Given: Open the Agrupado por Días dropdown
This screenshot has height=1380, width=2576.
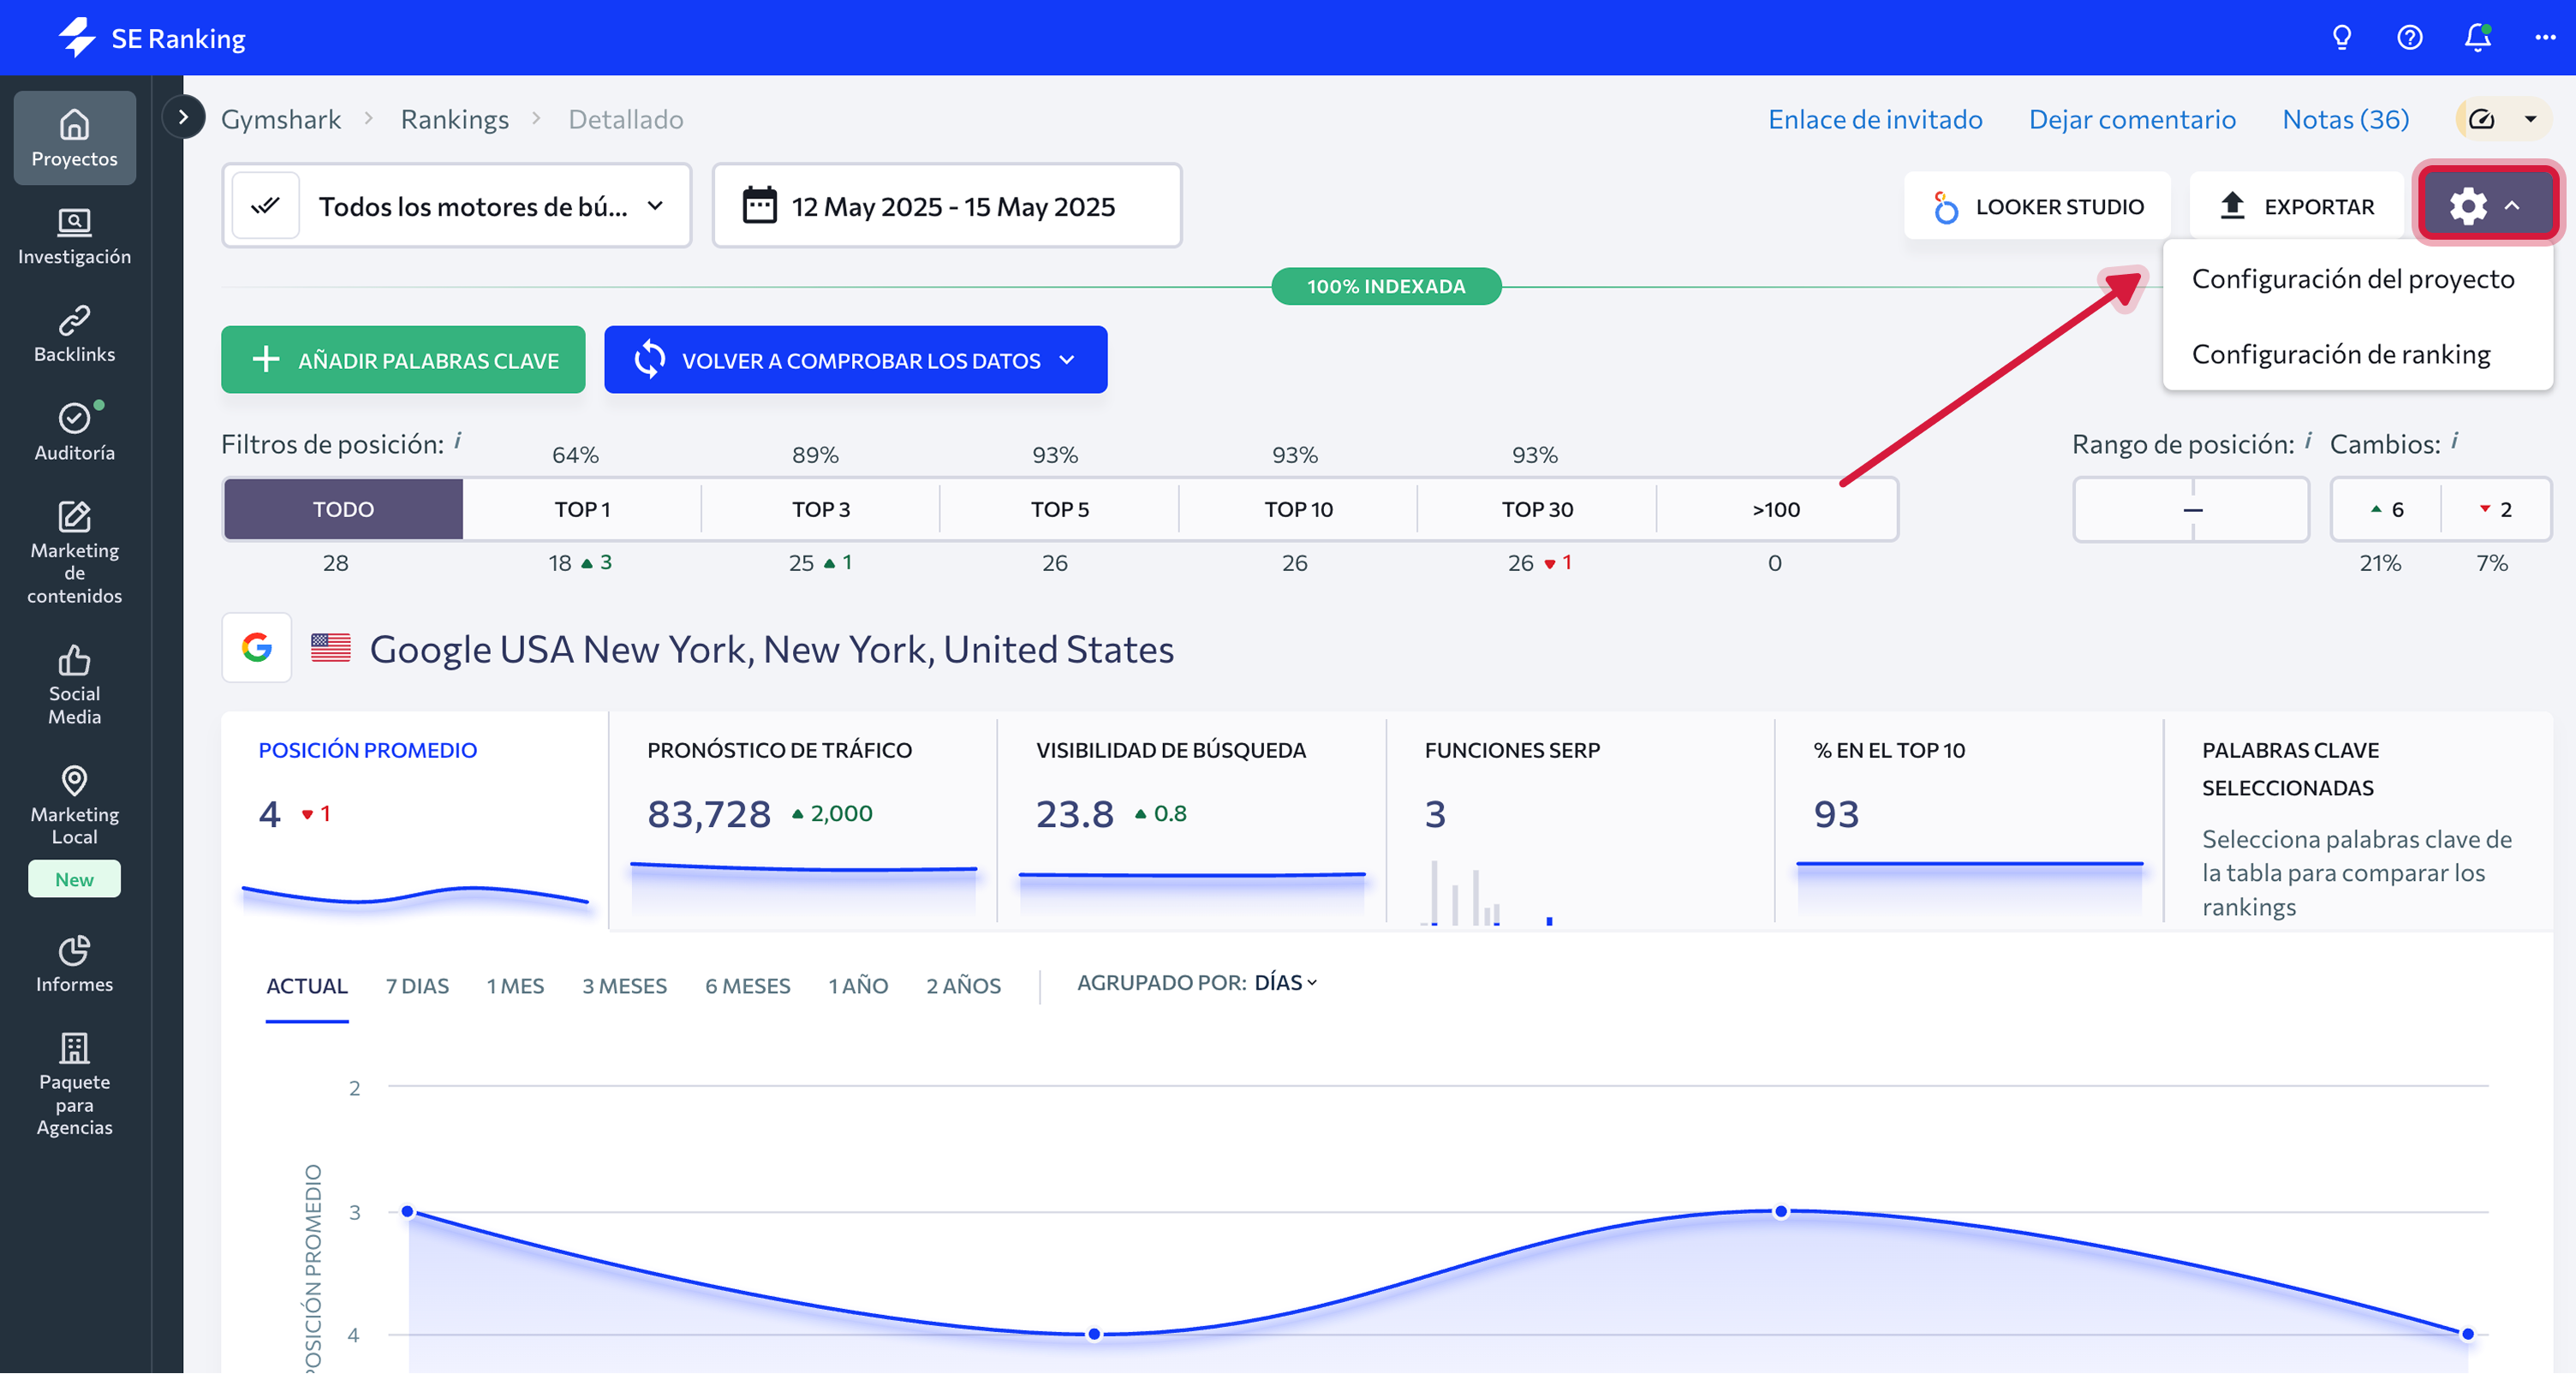Looking at the screenshot, I should click(x=1285, y=984).
